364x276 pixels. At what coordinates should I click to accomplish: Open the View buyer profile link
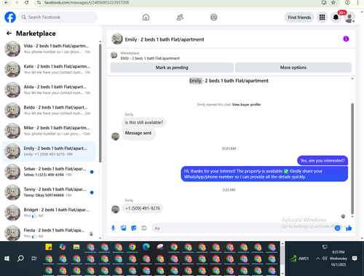coord(246,105)
